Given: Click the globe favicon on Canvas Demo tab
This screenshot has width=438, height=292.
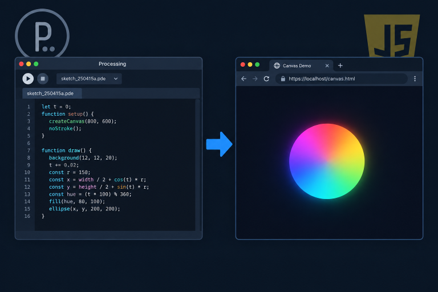Looking at the screenshot, I should [277, 66].
